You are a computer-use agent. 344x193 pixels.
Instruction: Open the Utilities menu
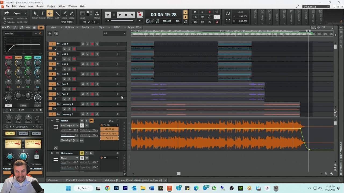click(61, 6)
